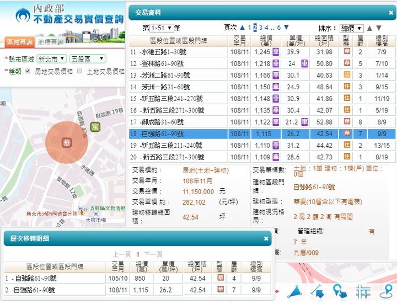The height and width of the screenshot is (304, 397).
Task: Go to page 6 of results
Action: coord(279,28)
